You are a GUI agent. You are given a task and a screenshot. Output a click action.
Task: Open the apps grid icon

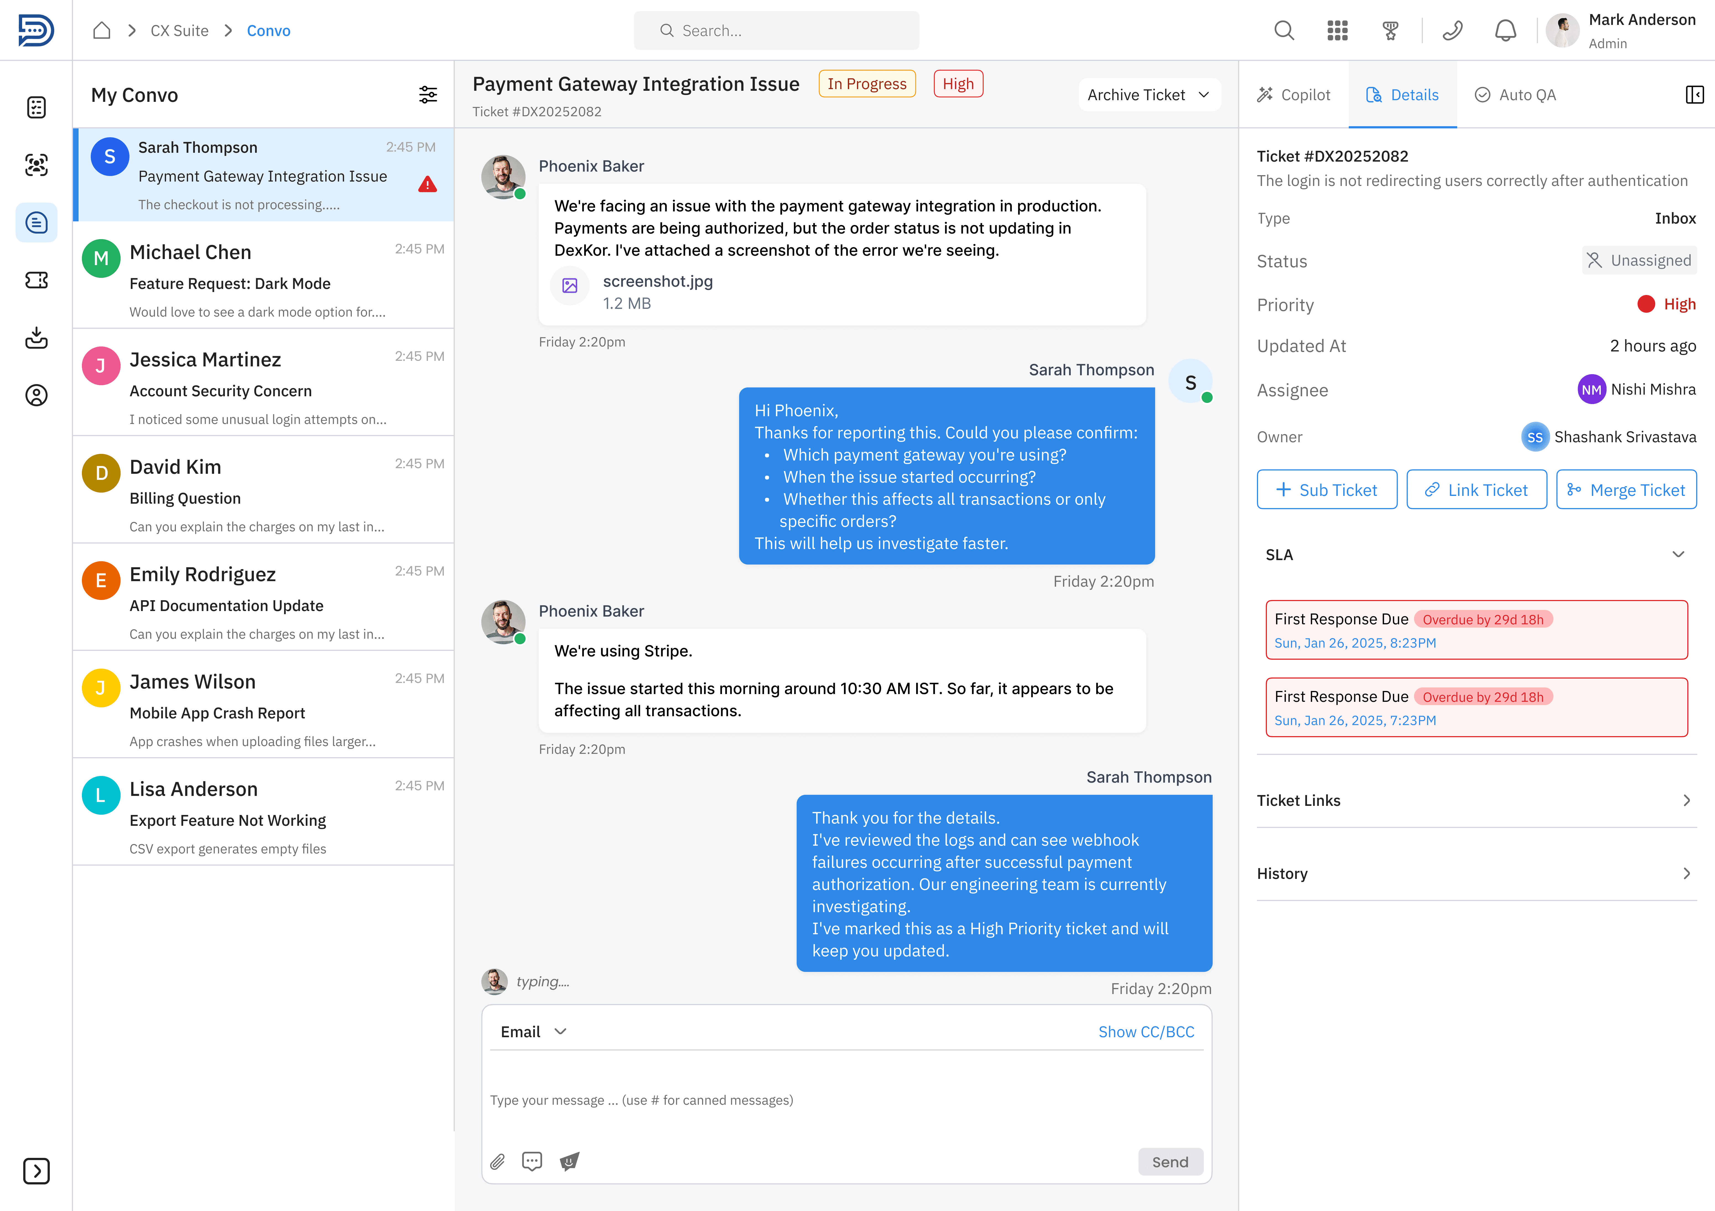tap(1337, 31)
